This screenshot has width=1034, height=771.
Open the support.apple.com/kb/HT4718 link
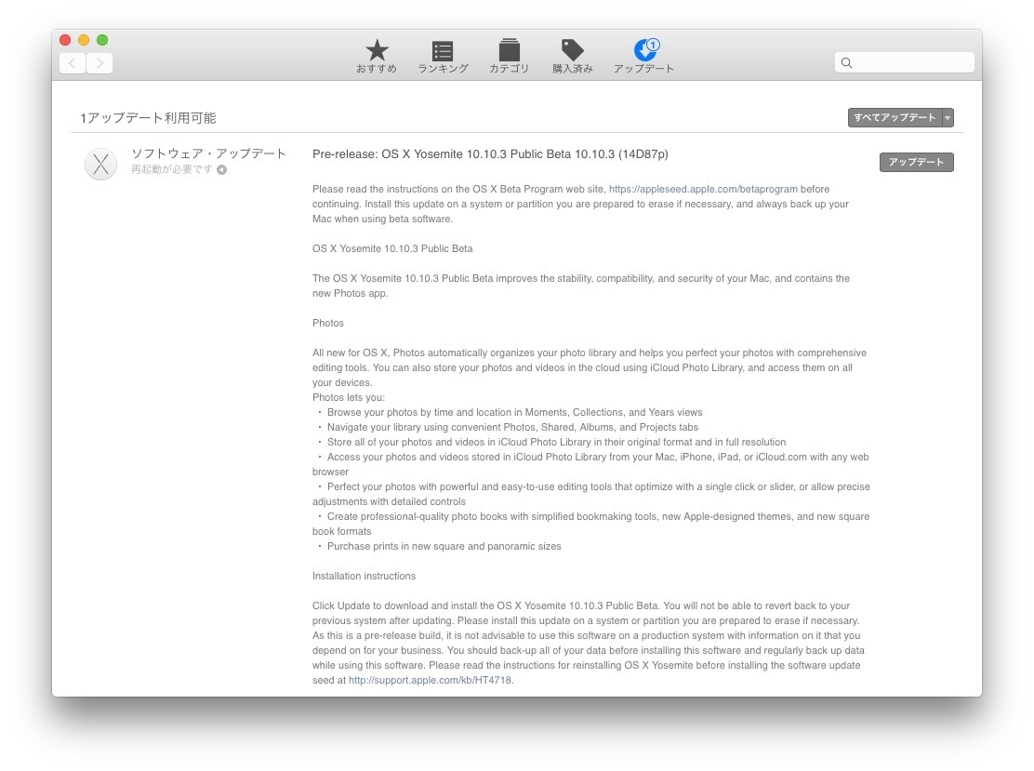pos(430,680)
